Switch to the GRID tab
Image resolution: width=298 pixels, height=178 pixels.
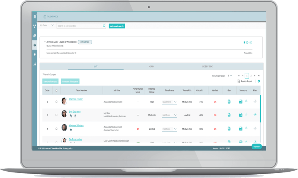pyautogui.click(x=152, y=67)
